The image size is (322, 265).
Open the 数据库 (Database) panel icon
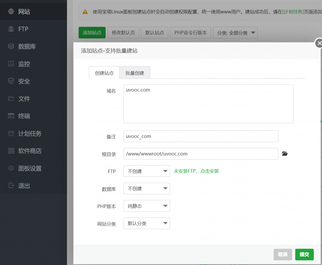click(x=10, y=46)
